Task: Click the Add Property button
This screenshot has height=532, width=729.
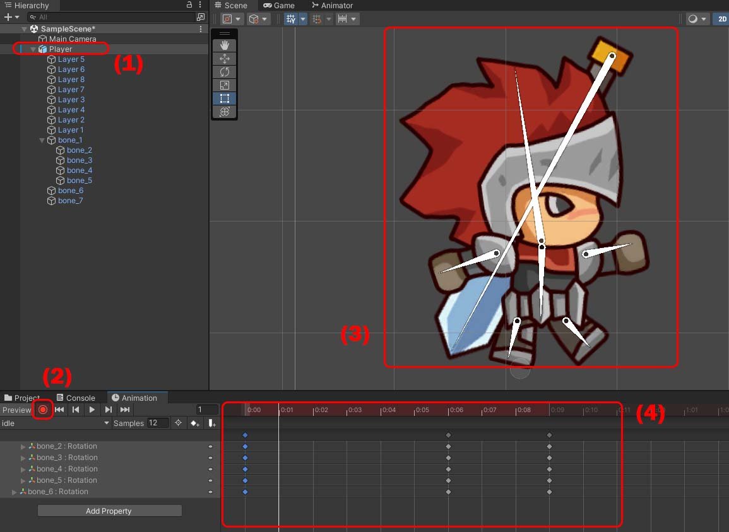Action: pyautogui.click(x=109, y=511)
